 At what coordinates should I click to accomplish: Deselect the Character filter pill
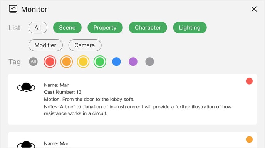148,28
